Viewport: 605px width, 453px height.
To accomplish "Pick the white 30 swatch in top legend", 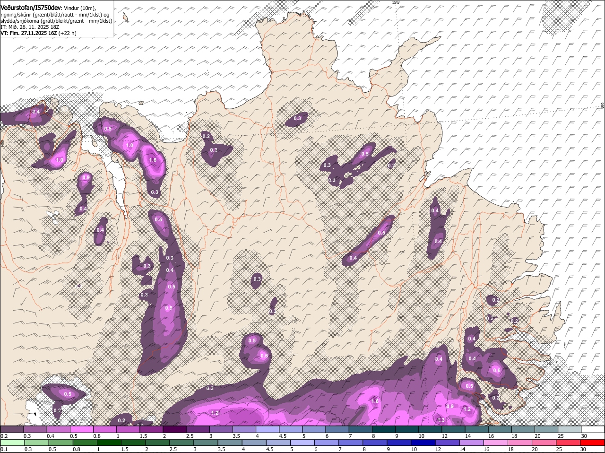I will pos(593,429).
